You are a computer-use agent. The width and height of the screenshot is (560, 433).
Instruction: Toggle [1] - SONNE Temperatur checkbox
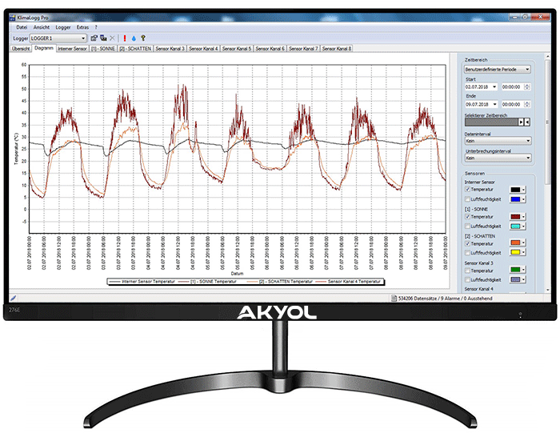coord(467,216)
